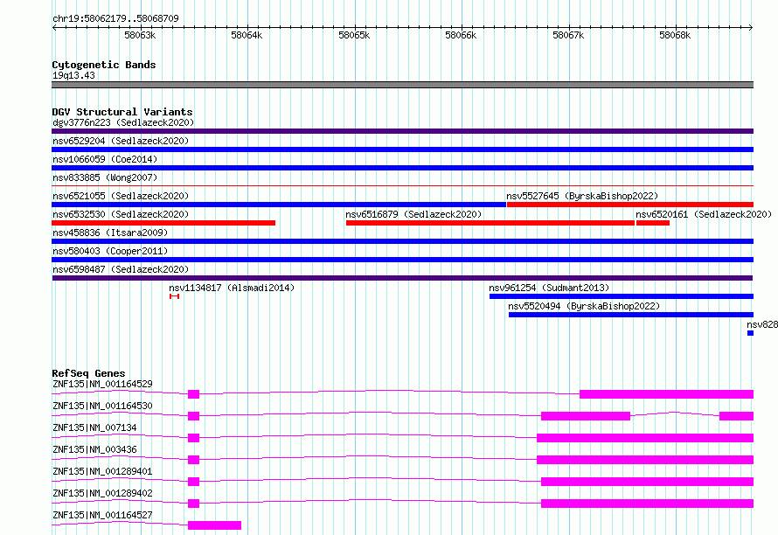This screenshot has width=778, height=535.
Task: Open nsv5527645 (ByrskaBishop2022) label
Action: pyautogui.click(x=582, y=196)
